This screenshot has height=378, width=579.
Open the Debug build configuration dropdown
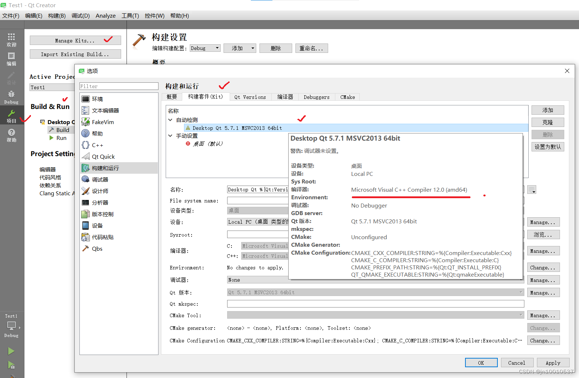point(205,48)
